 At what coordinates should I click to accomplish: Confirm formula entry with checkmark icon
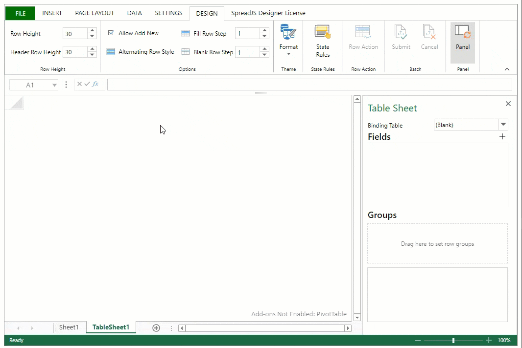pyautogui.click(x=87, y=84)
